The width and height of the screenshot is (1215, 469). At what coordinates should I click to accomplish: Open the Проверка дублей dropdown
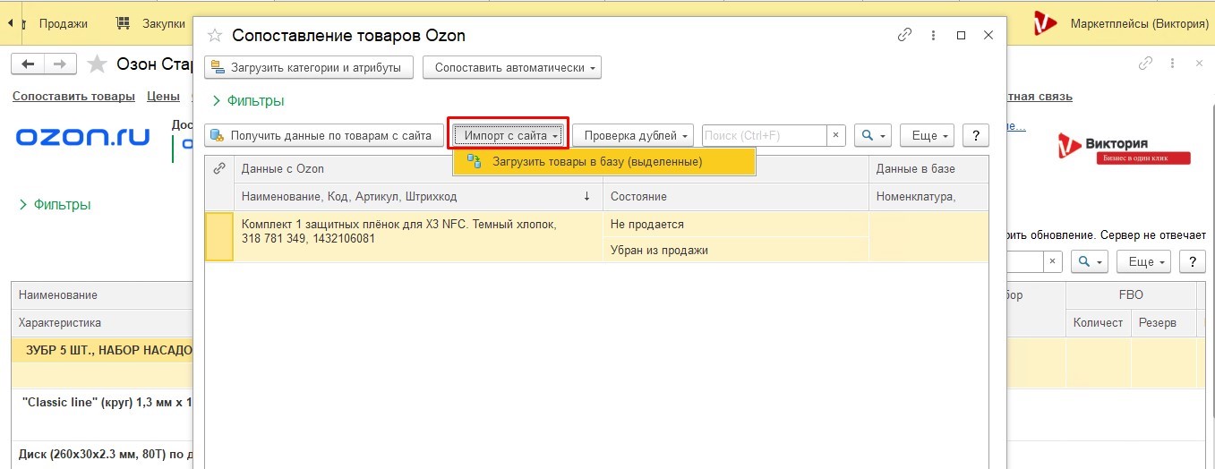coord(633,135)
